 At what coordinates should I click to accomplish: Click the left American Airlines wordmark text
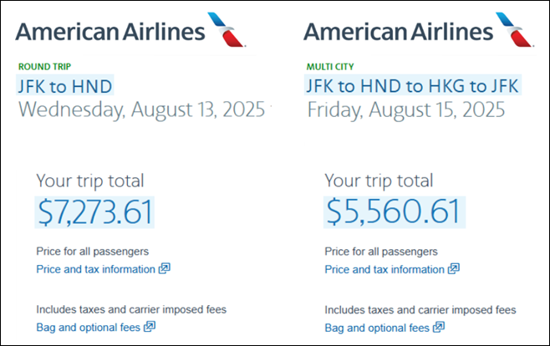pyautogui.click(x=110, y=32)
